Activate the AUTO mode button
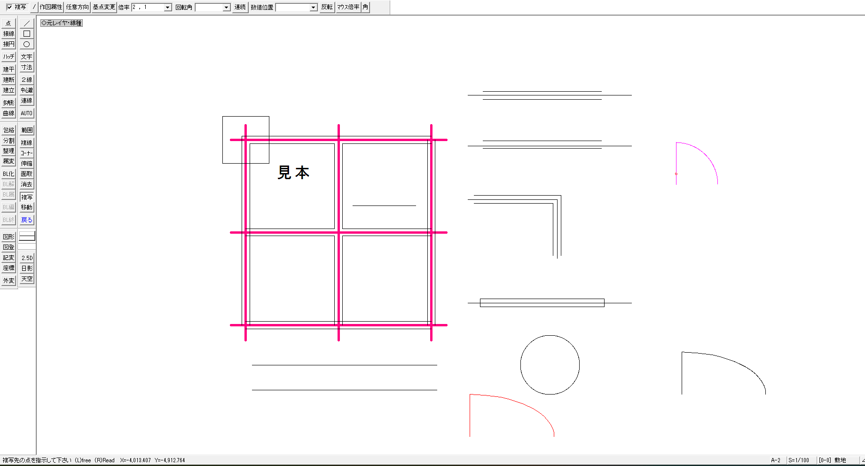This screenshot has height=466, width=865. 27,113
